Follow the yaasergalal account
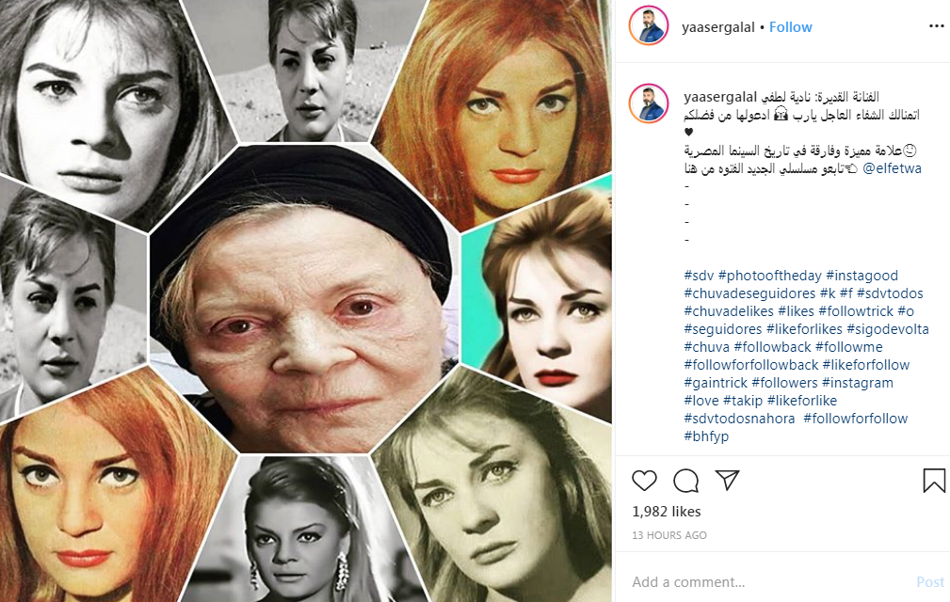The image size is (950, 602). (x=790, y=27)
